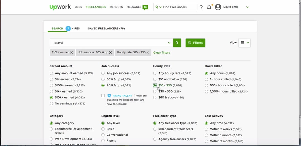The height and width of the screenshot is (146, 301).
Task: Switch to the HIRES tab
Action: click(76, 28)
